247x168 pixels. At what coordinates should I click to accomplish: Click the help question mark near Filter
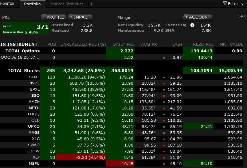tap(242, 4)
